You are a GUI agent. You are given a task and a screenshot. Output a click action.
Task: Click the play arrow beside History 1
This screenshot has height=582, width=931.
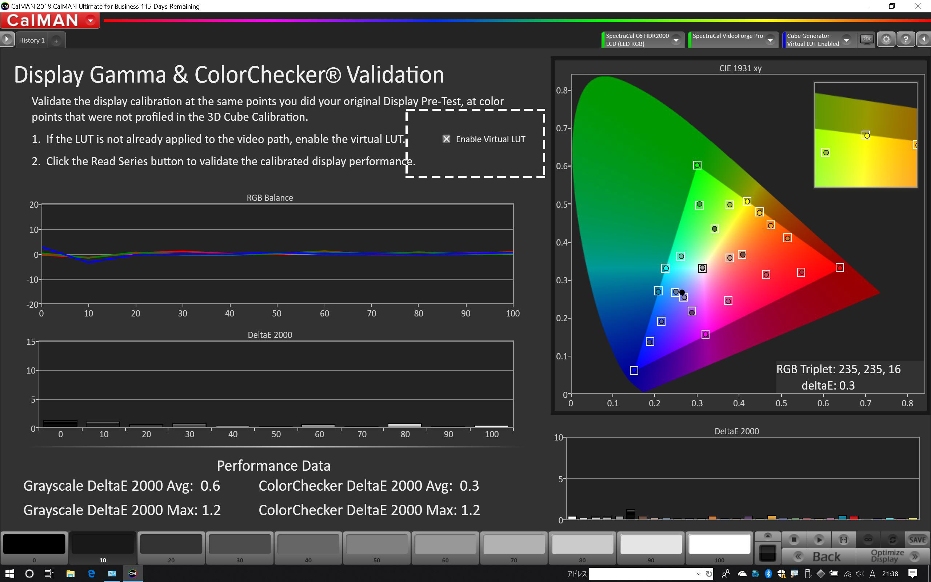coord(7,39)
